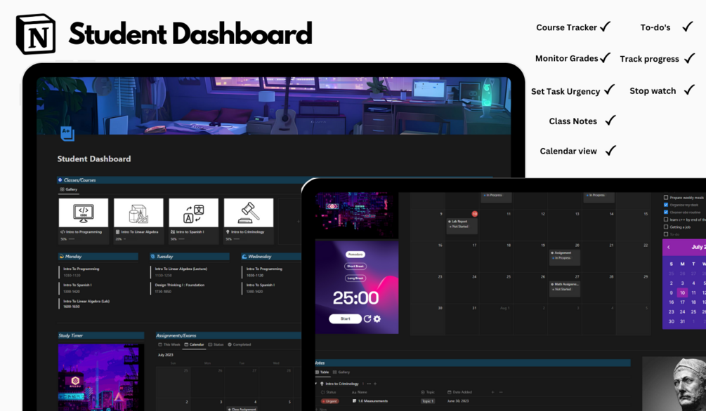Check the empty 'To-do' placeholder checkbox
Image resolution: width=706 pixels, height=411 pixels.
[x=666, y=234]
